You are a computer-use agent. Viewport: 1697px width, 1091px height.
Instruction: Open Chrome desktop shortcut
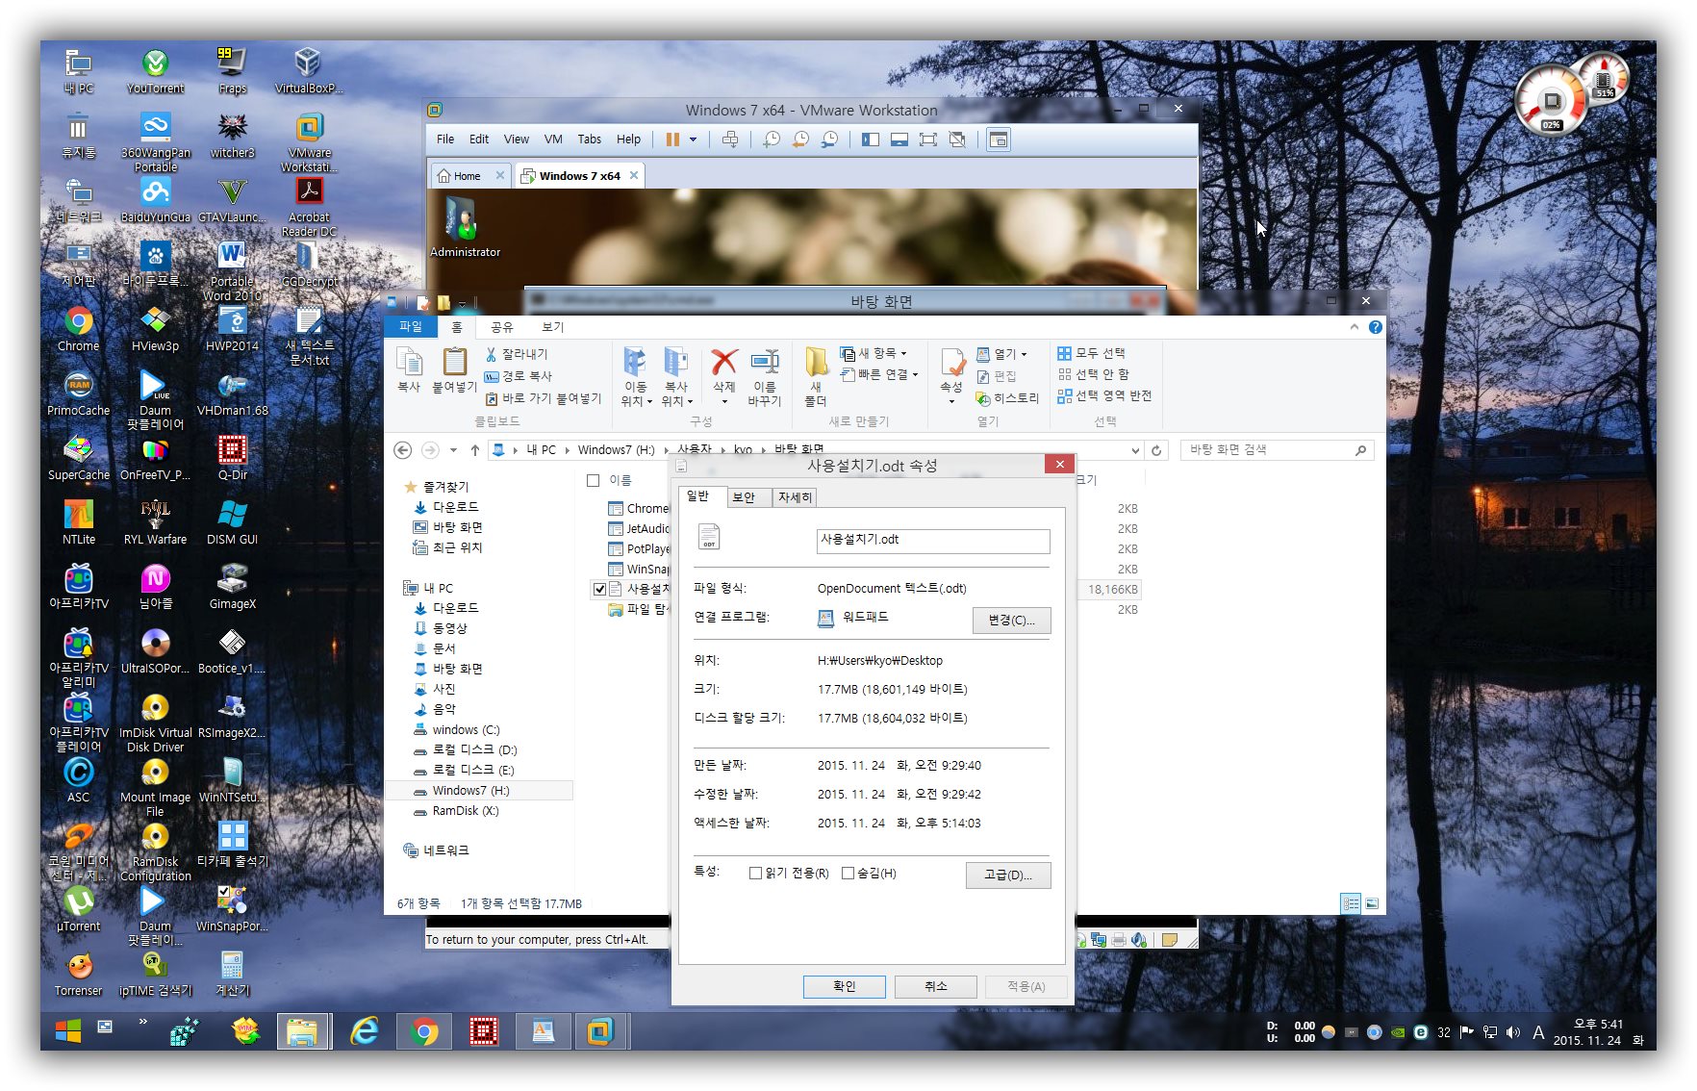click(x=78, y=330)
